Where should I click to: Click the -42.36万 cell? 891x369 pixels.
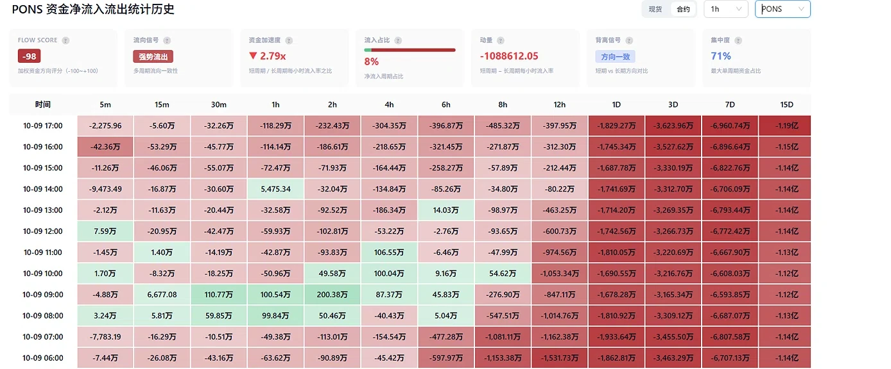click(x=105, y=147)
